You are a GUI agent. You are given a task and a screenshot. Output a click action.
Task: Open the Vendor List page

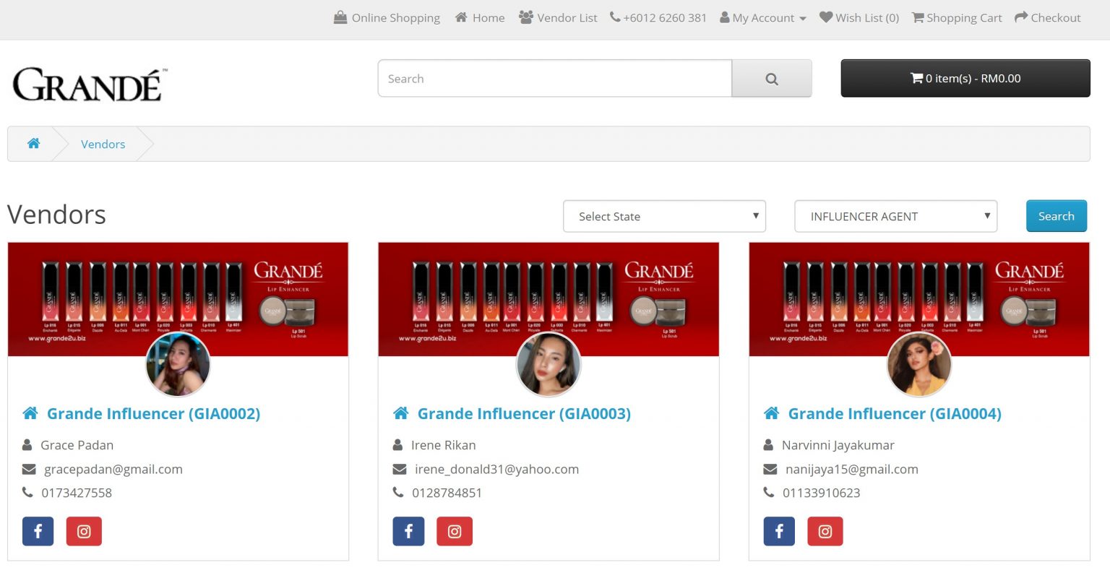[x=558, y=18]
